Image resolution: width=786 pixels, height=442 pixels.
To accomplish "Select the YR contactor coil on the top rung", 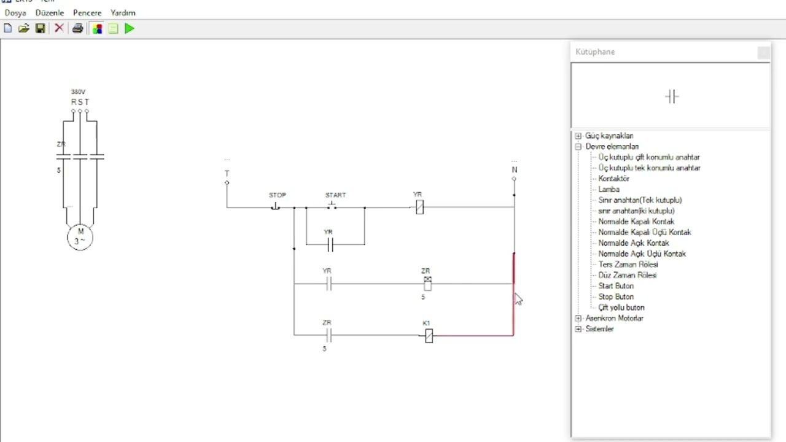I will (419, 207).
